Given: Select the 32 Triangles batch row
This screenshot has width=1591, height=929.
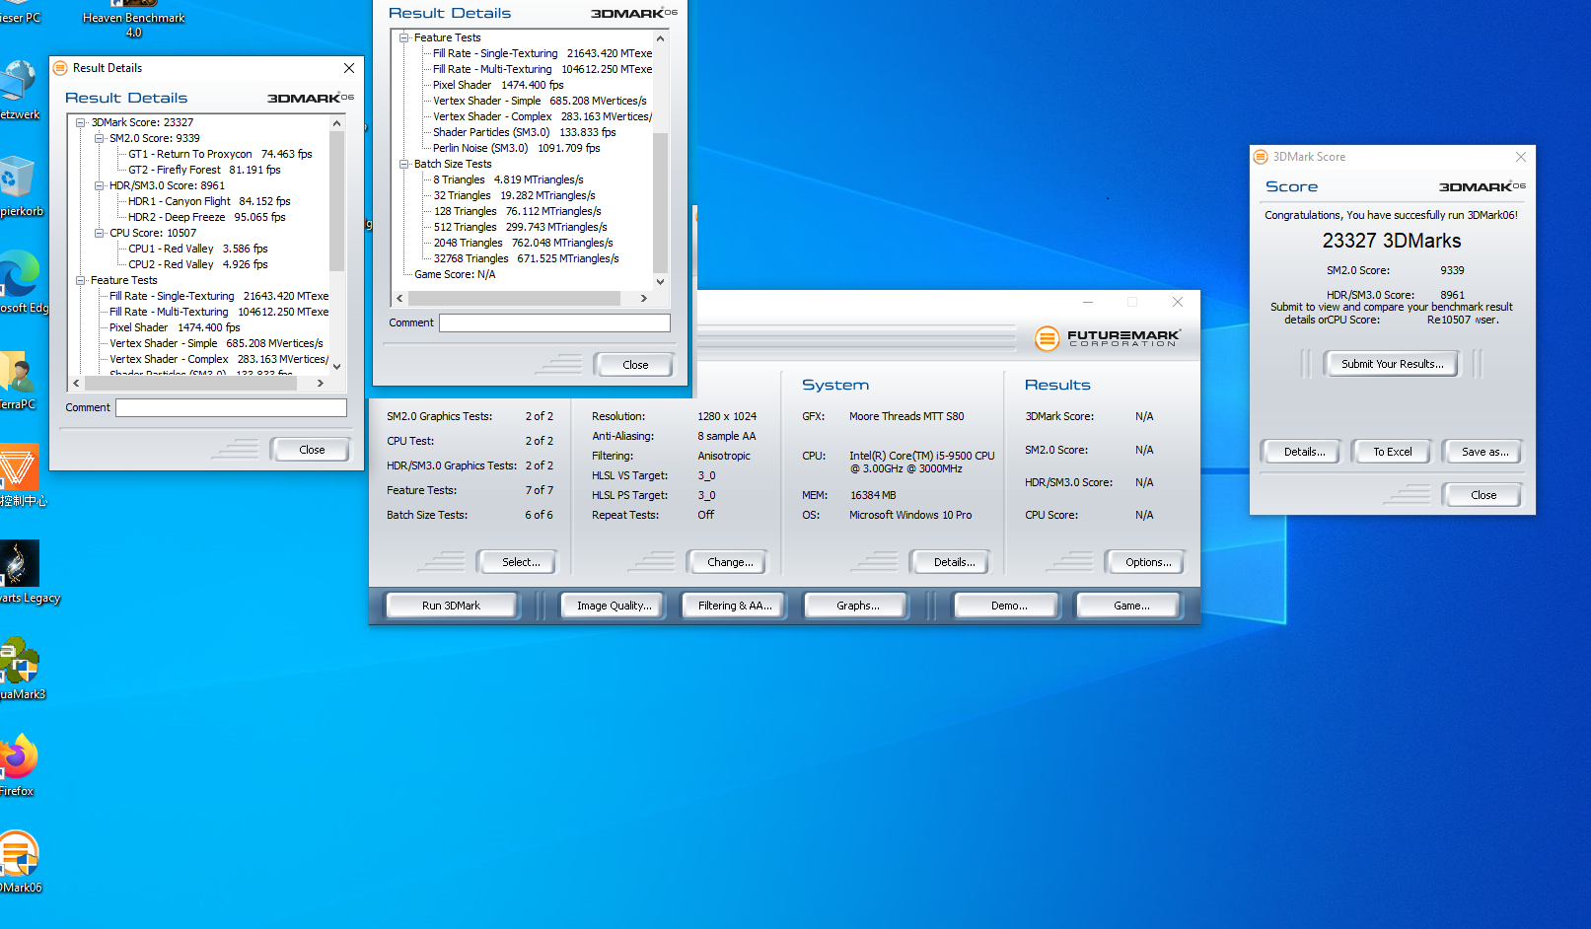Looking at the screenshot, I should pos(514,196).
